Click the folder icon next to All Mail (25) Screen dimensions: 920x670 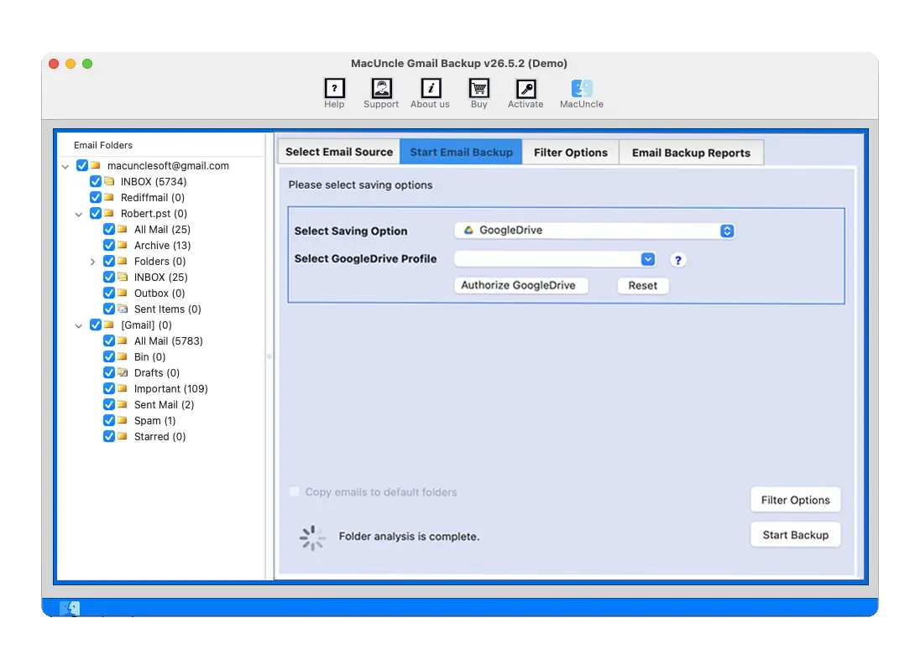pyautogui.click(x=123, y=229)
